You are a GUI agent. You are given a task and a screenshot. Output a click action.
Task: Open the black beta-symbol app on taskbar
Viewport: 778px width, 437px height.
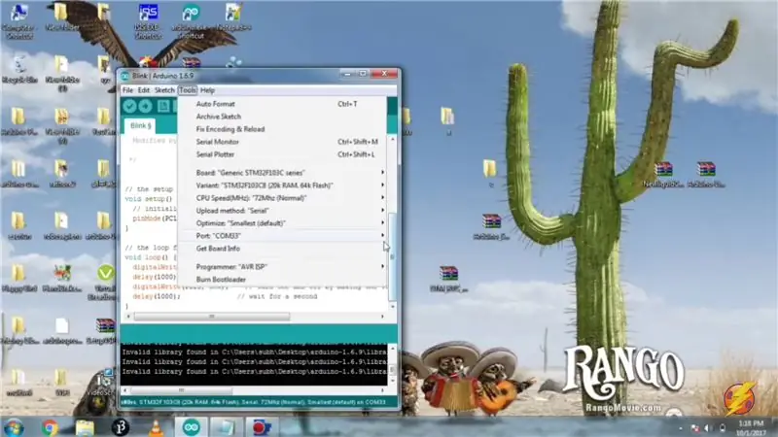(x=120, y=427)
